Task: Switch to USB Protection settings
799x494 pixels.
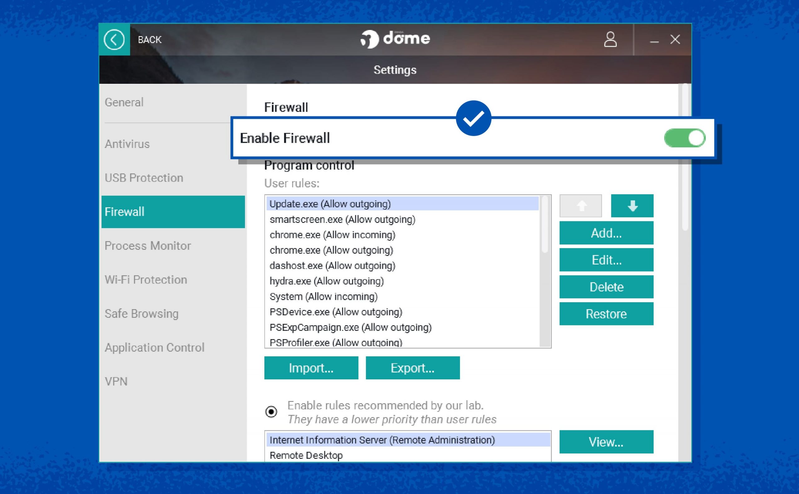Action: pyautogui.click(x=144, y=178)
